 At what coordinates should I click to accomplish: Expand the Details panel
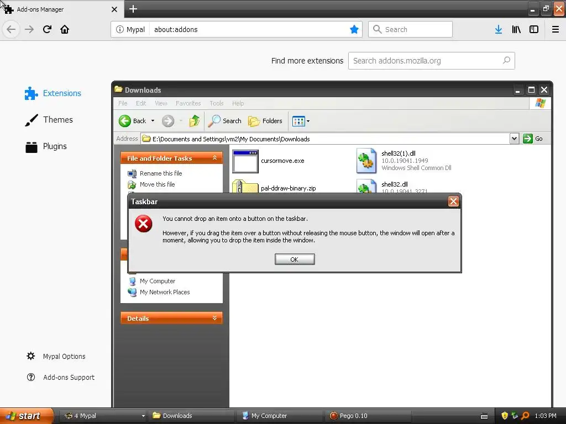tap(214, 318)
